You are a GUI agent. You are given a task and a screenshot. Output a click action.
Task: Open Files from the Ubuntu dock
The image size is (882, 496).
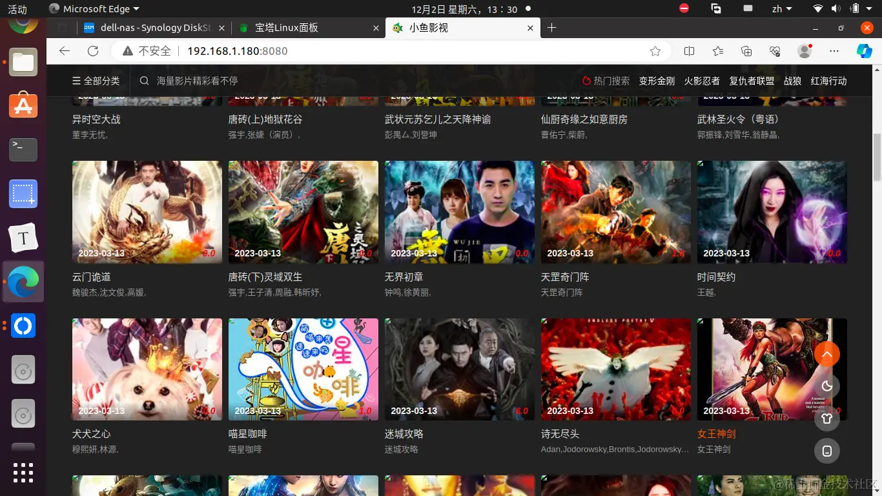point(23,62)
